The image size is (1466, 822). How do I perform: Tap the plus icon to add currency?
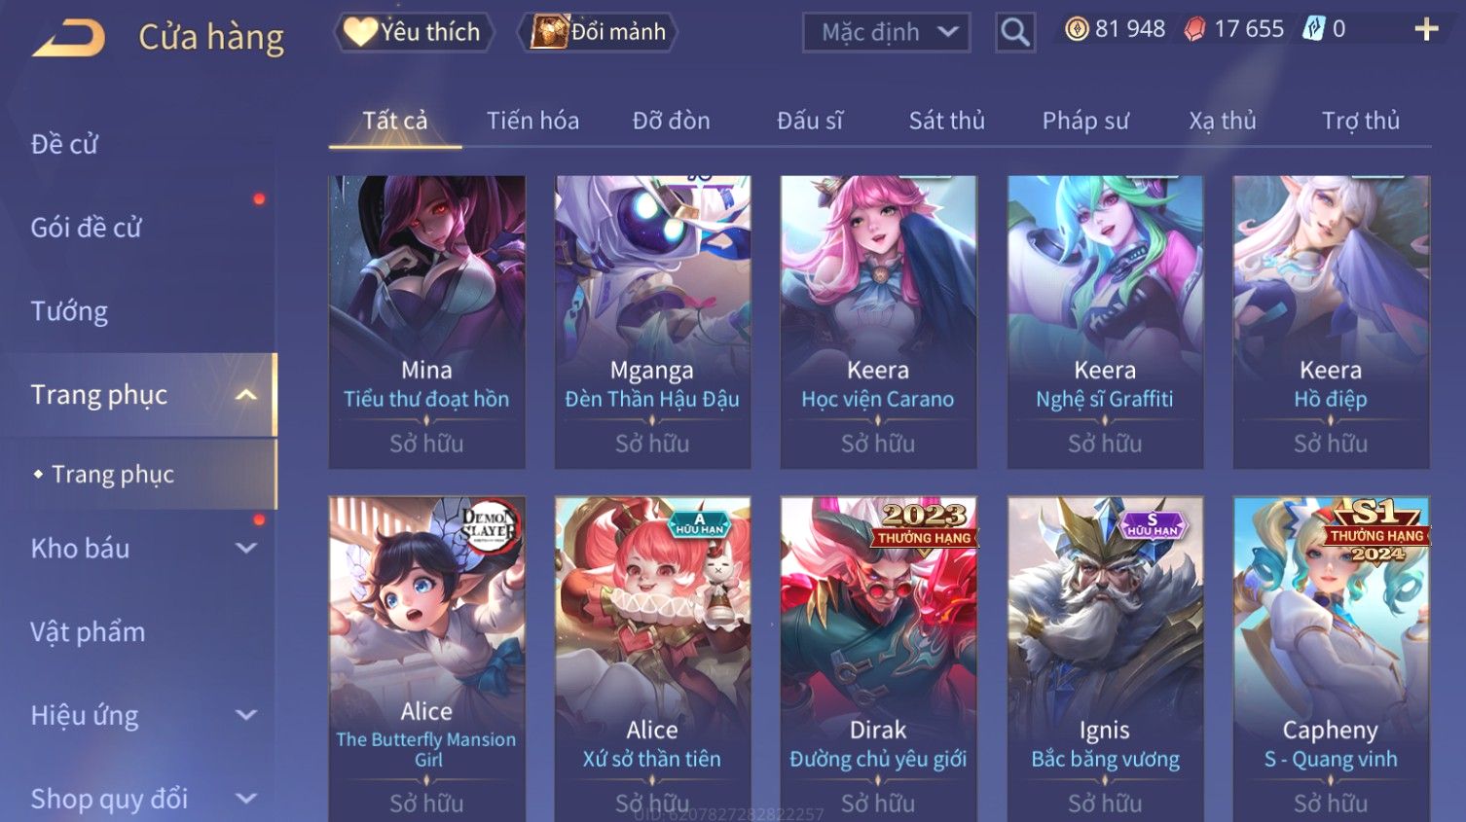coord(1426,29)
